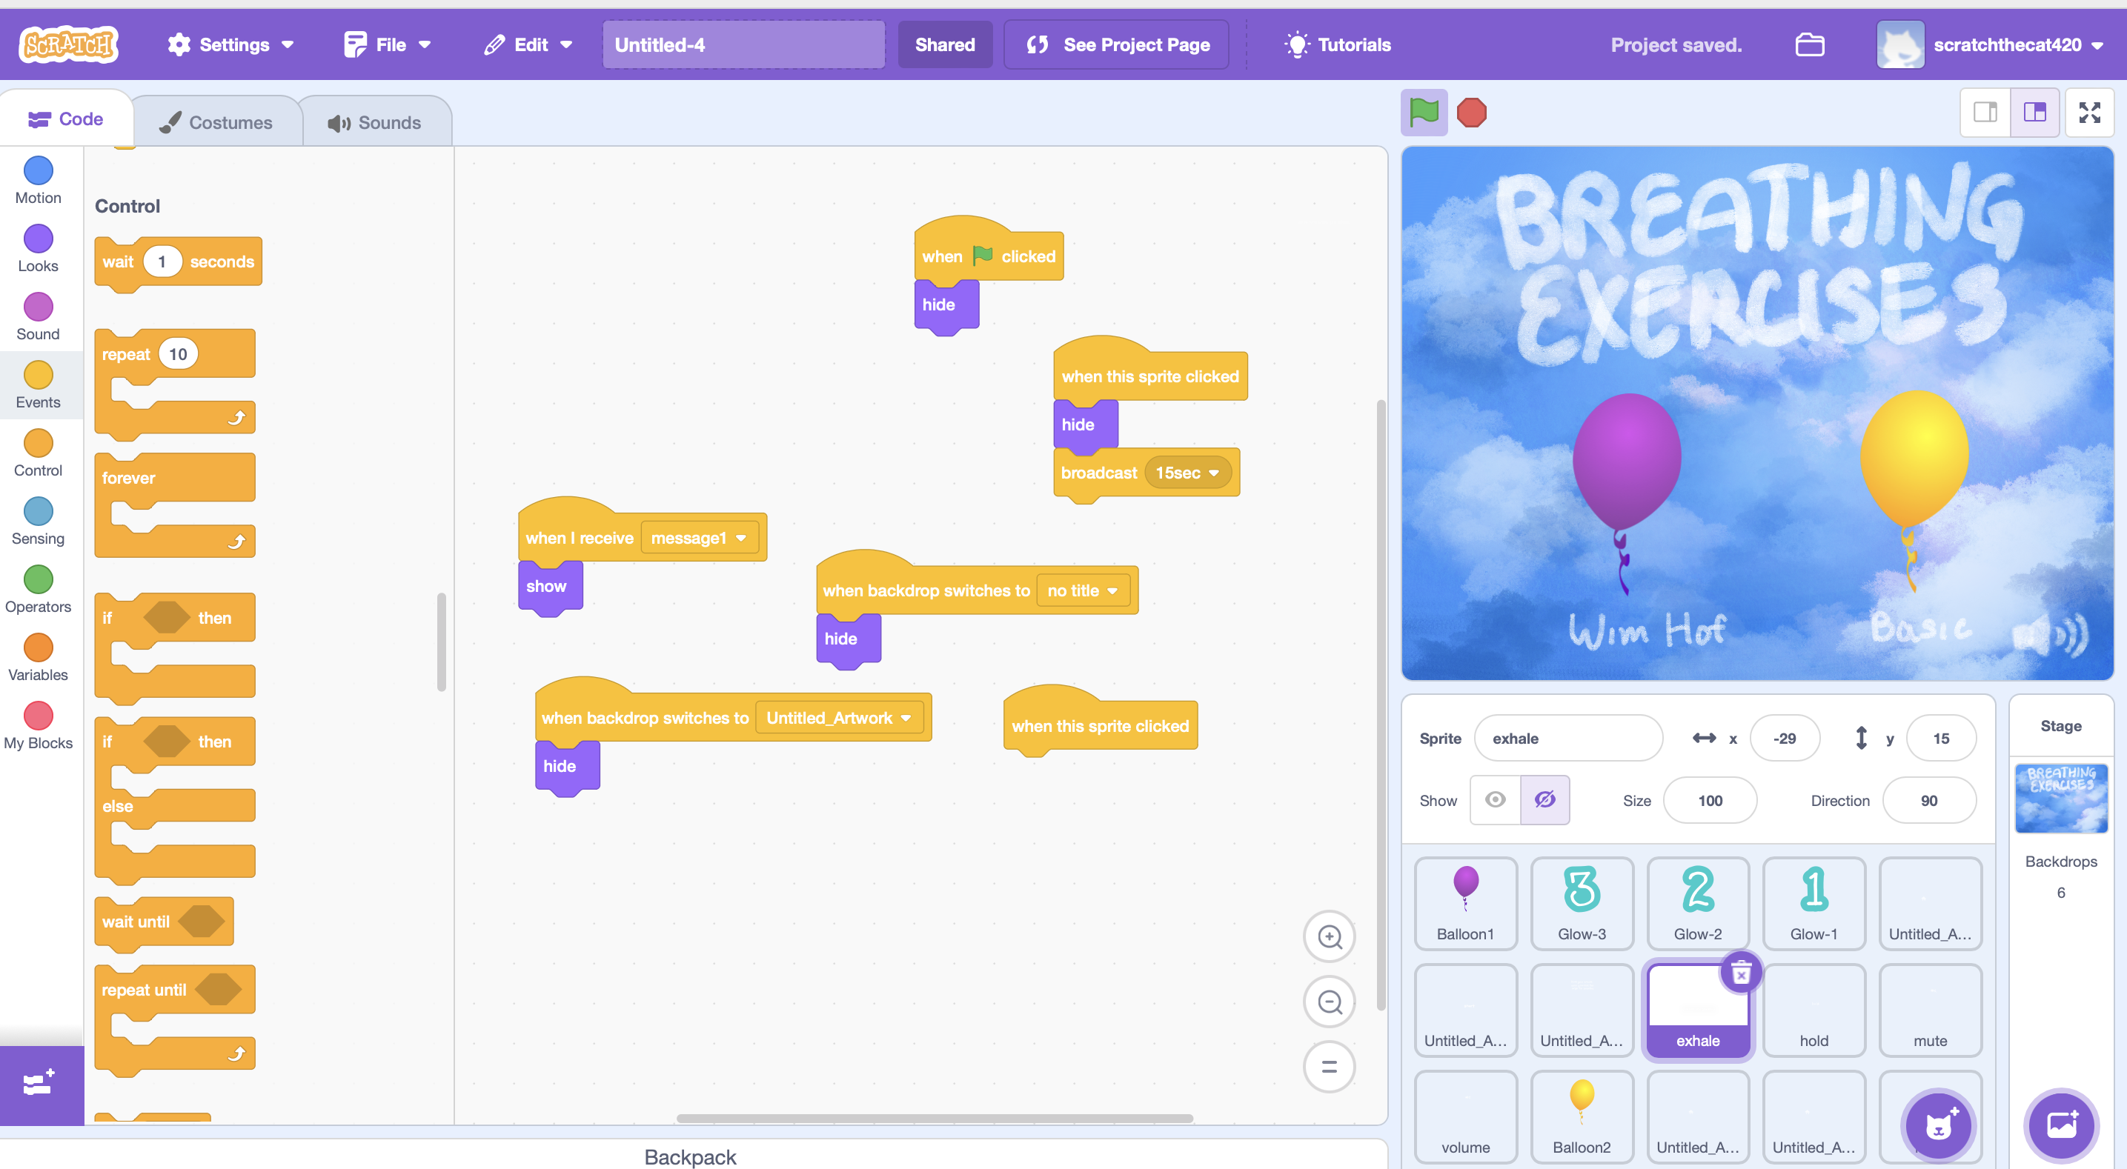2127x1169 pixels.
Task: Open the File menu
Action: (388, 44)
